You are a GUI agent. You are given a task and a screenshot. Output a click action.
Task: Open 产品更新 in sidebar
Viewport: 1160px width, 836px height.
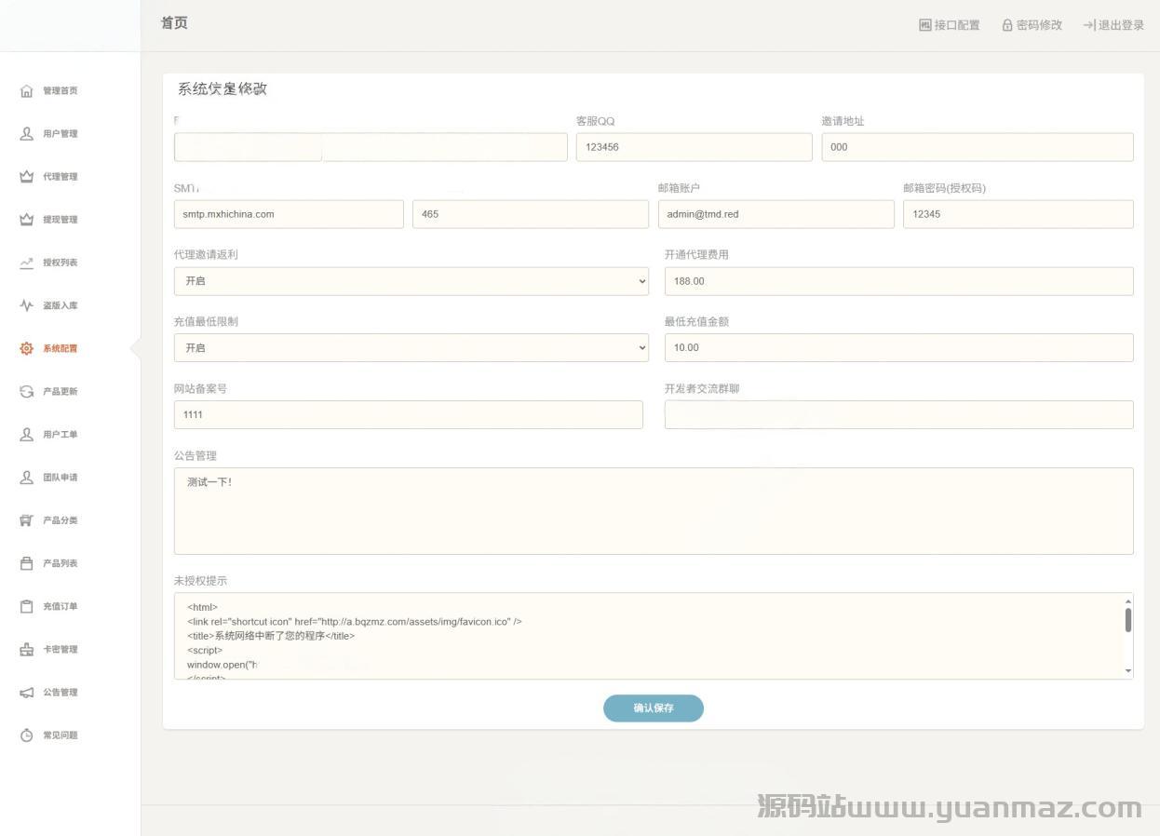pos(61,391)
